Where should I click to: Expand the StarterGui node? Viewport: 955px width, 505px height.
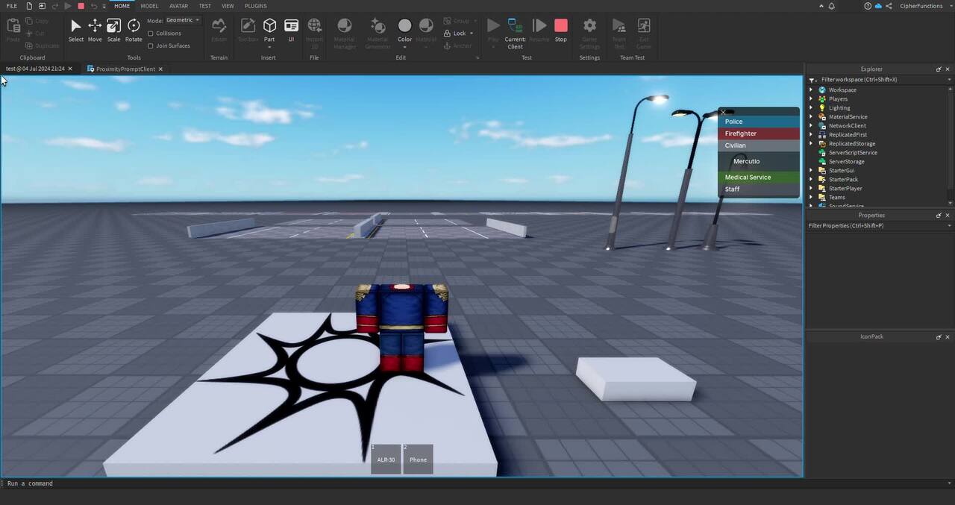pos(811,171)
